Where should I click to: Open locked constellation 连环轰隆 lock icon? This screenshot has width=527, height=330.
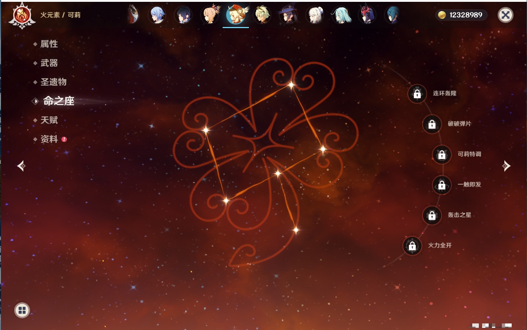(x=417, y=94)
